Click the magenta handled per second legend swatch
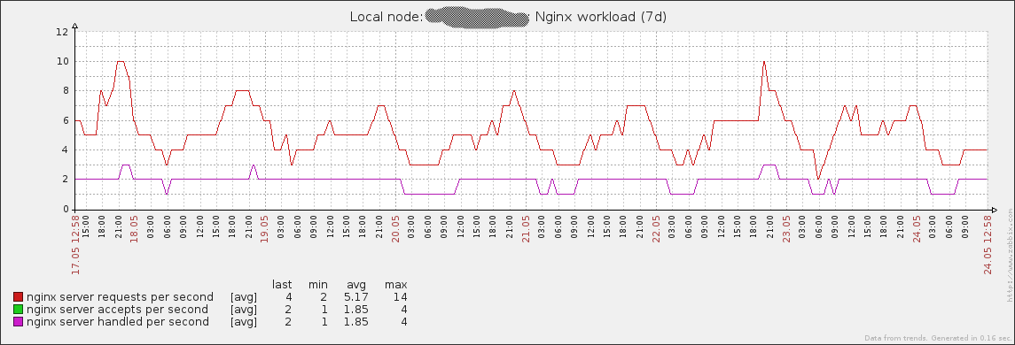The width and height of the screenshot is (1015, 345). pos(18,322)
